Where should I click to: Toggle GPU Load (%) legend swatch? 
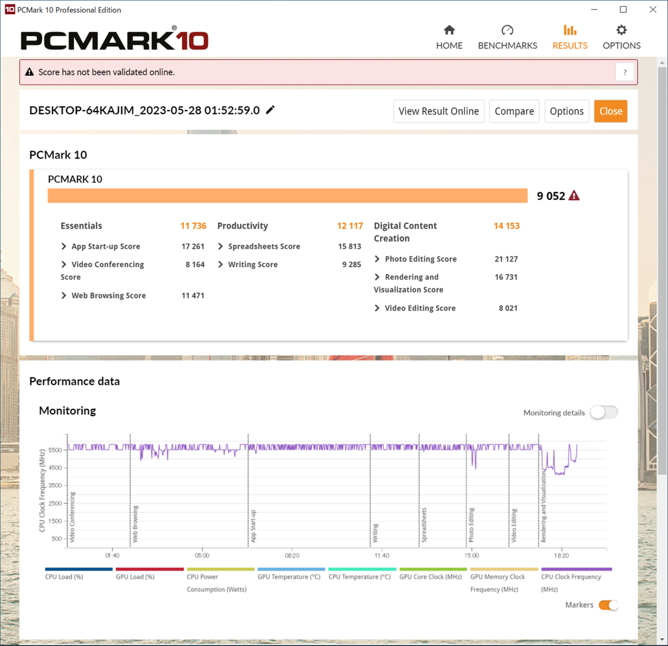pos(149,569)
